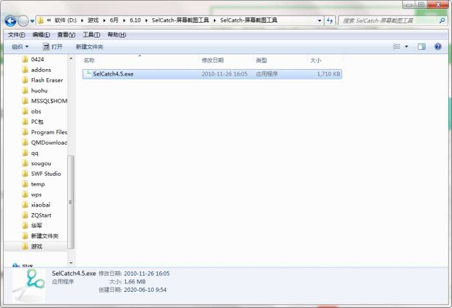Click the address bar folder icon

pyautogui.click(x=41, y=21)
